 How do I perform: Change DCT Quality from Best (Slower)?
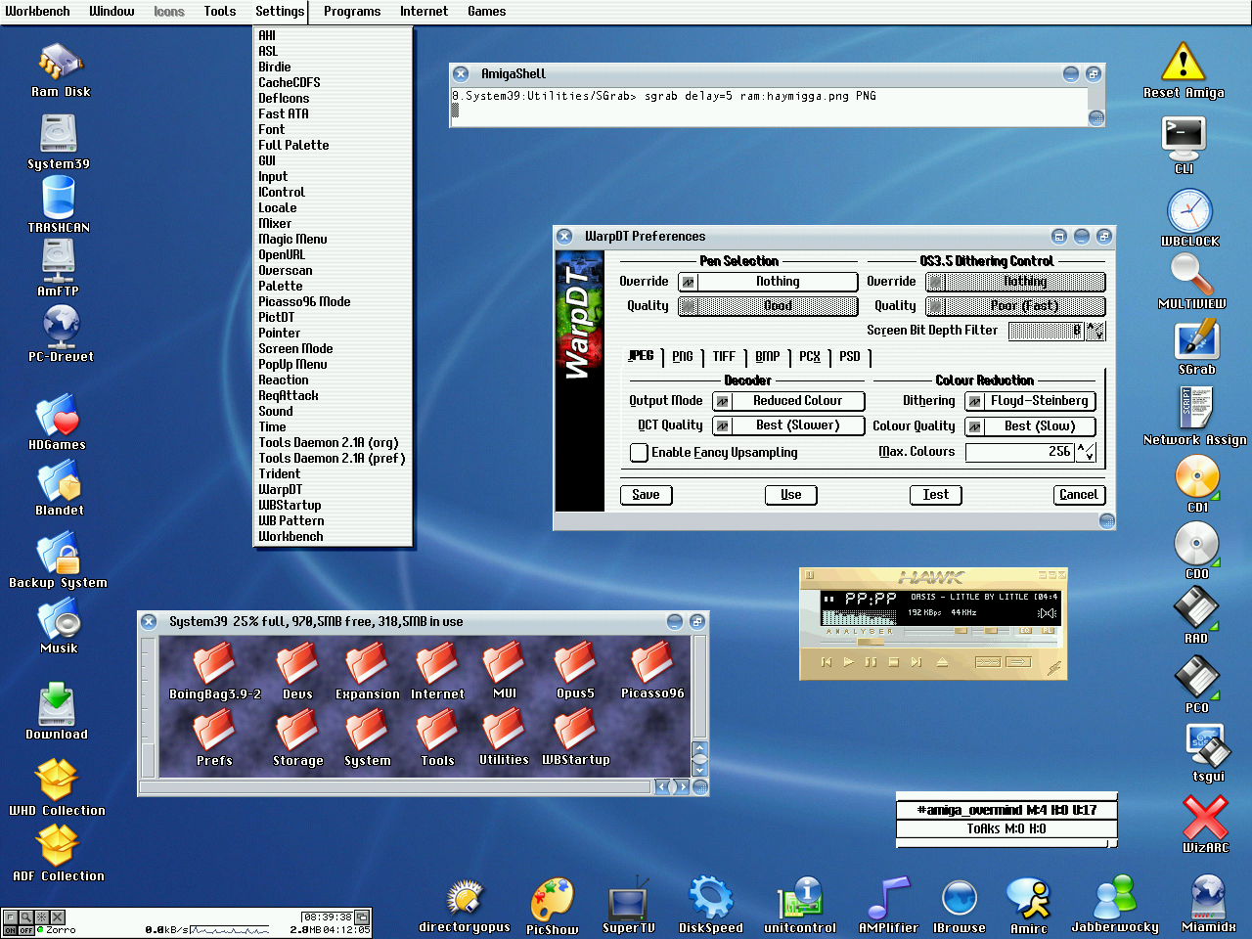point(788,425)
